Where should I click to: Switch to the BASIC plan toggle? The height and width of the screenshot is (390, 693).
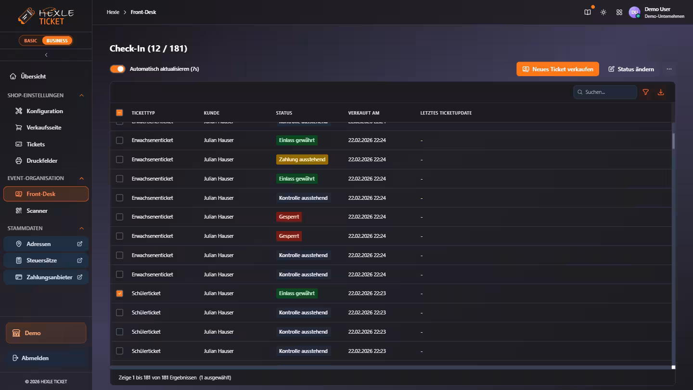[x=31, y=40]
